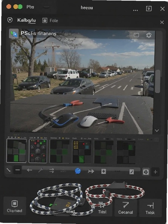Open preview settings gear with checkmark
The image size is (168, 224).
[x=149, y=35]
